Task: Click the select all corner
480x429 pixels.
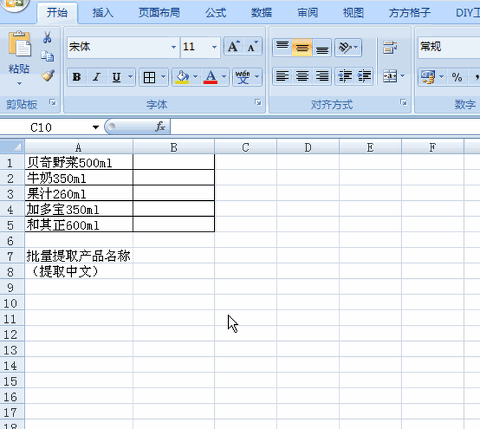Action: (12, 147)
